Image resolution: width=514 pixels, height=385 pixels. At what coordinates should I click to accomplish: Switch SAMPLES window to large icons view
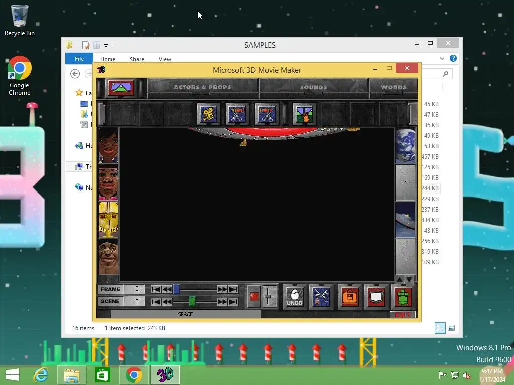[x=451, y=328]
